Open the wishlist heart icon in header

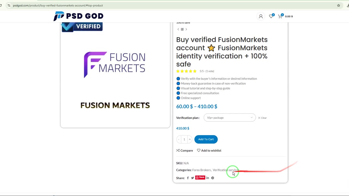271,16
